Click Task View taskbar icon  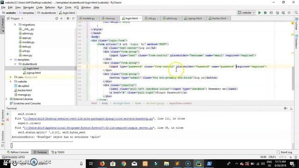91,163
